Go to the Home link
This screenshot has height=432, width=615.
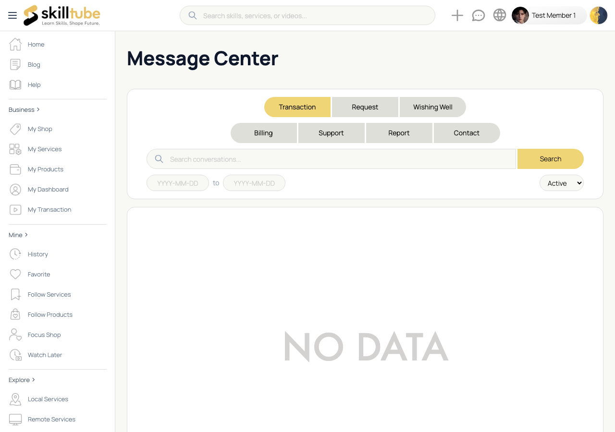tap(36, 44)
